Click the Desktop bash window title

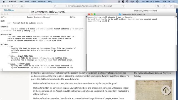click(133, 14)
